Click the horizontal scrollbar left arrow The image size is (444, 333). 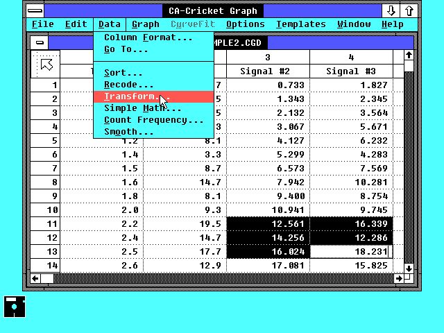pyautogui.click(x=35, y=279)
